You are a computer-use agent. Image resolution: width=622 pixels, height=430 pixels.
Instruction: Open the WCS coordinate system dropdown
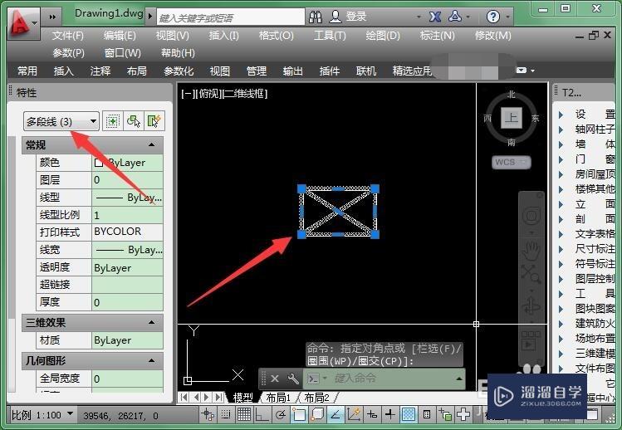[x=511, y=162]
